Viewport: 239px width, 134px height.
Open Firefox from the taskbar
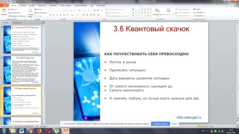pos(39,131)
